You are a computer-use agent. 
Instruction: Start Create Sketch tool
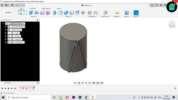[20, 13]
